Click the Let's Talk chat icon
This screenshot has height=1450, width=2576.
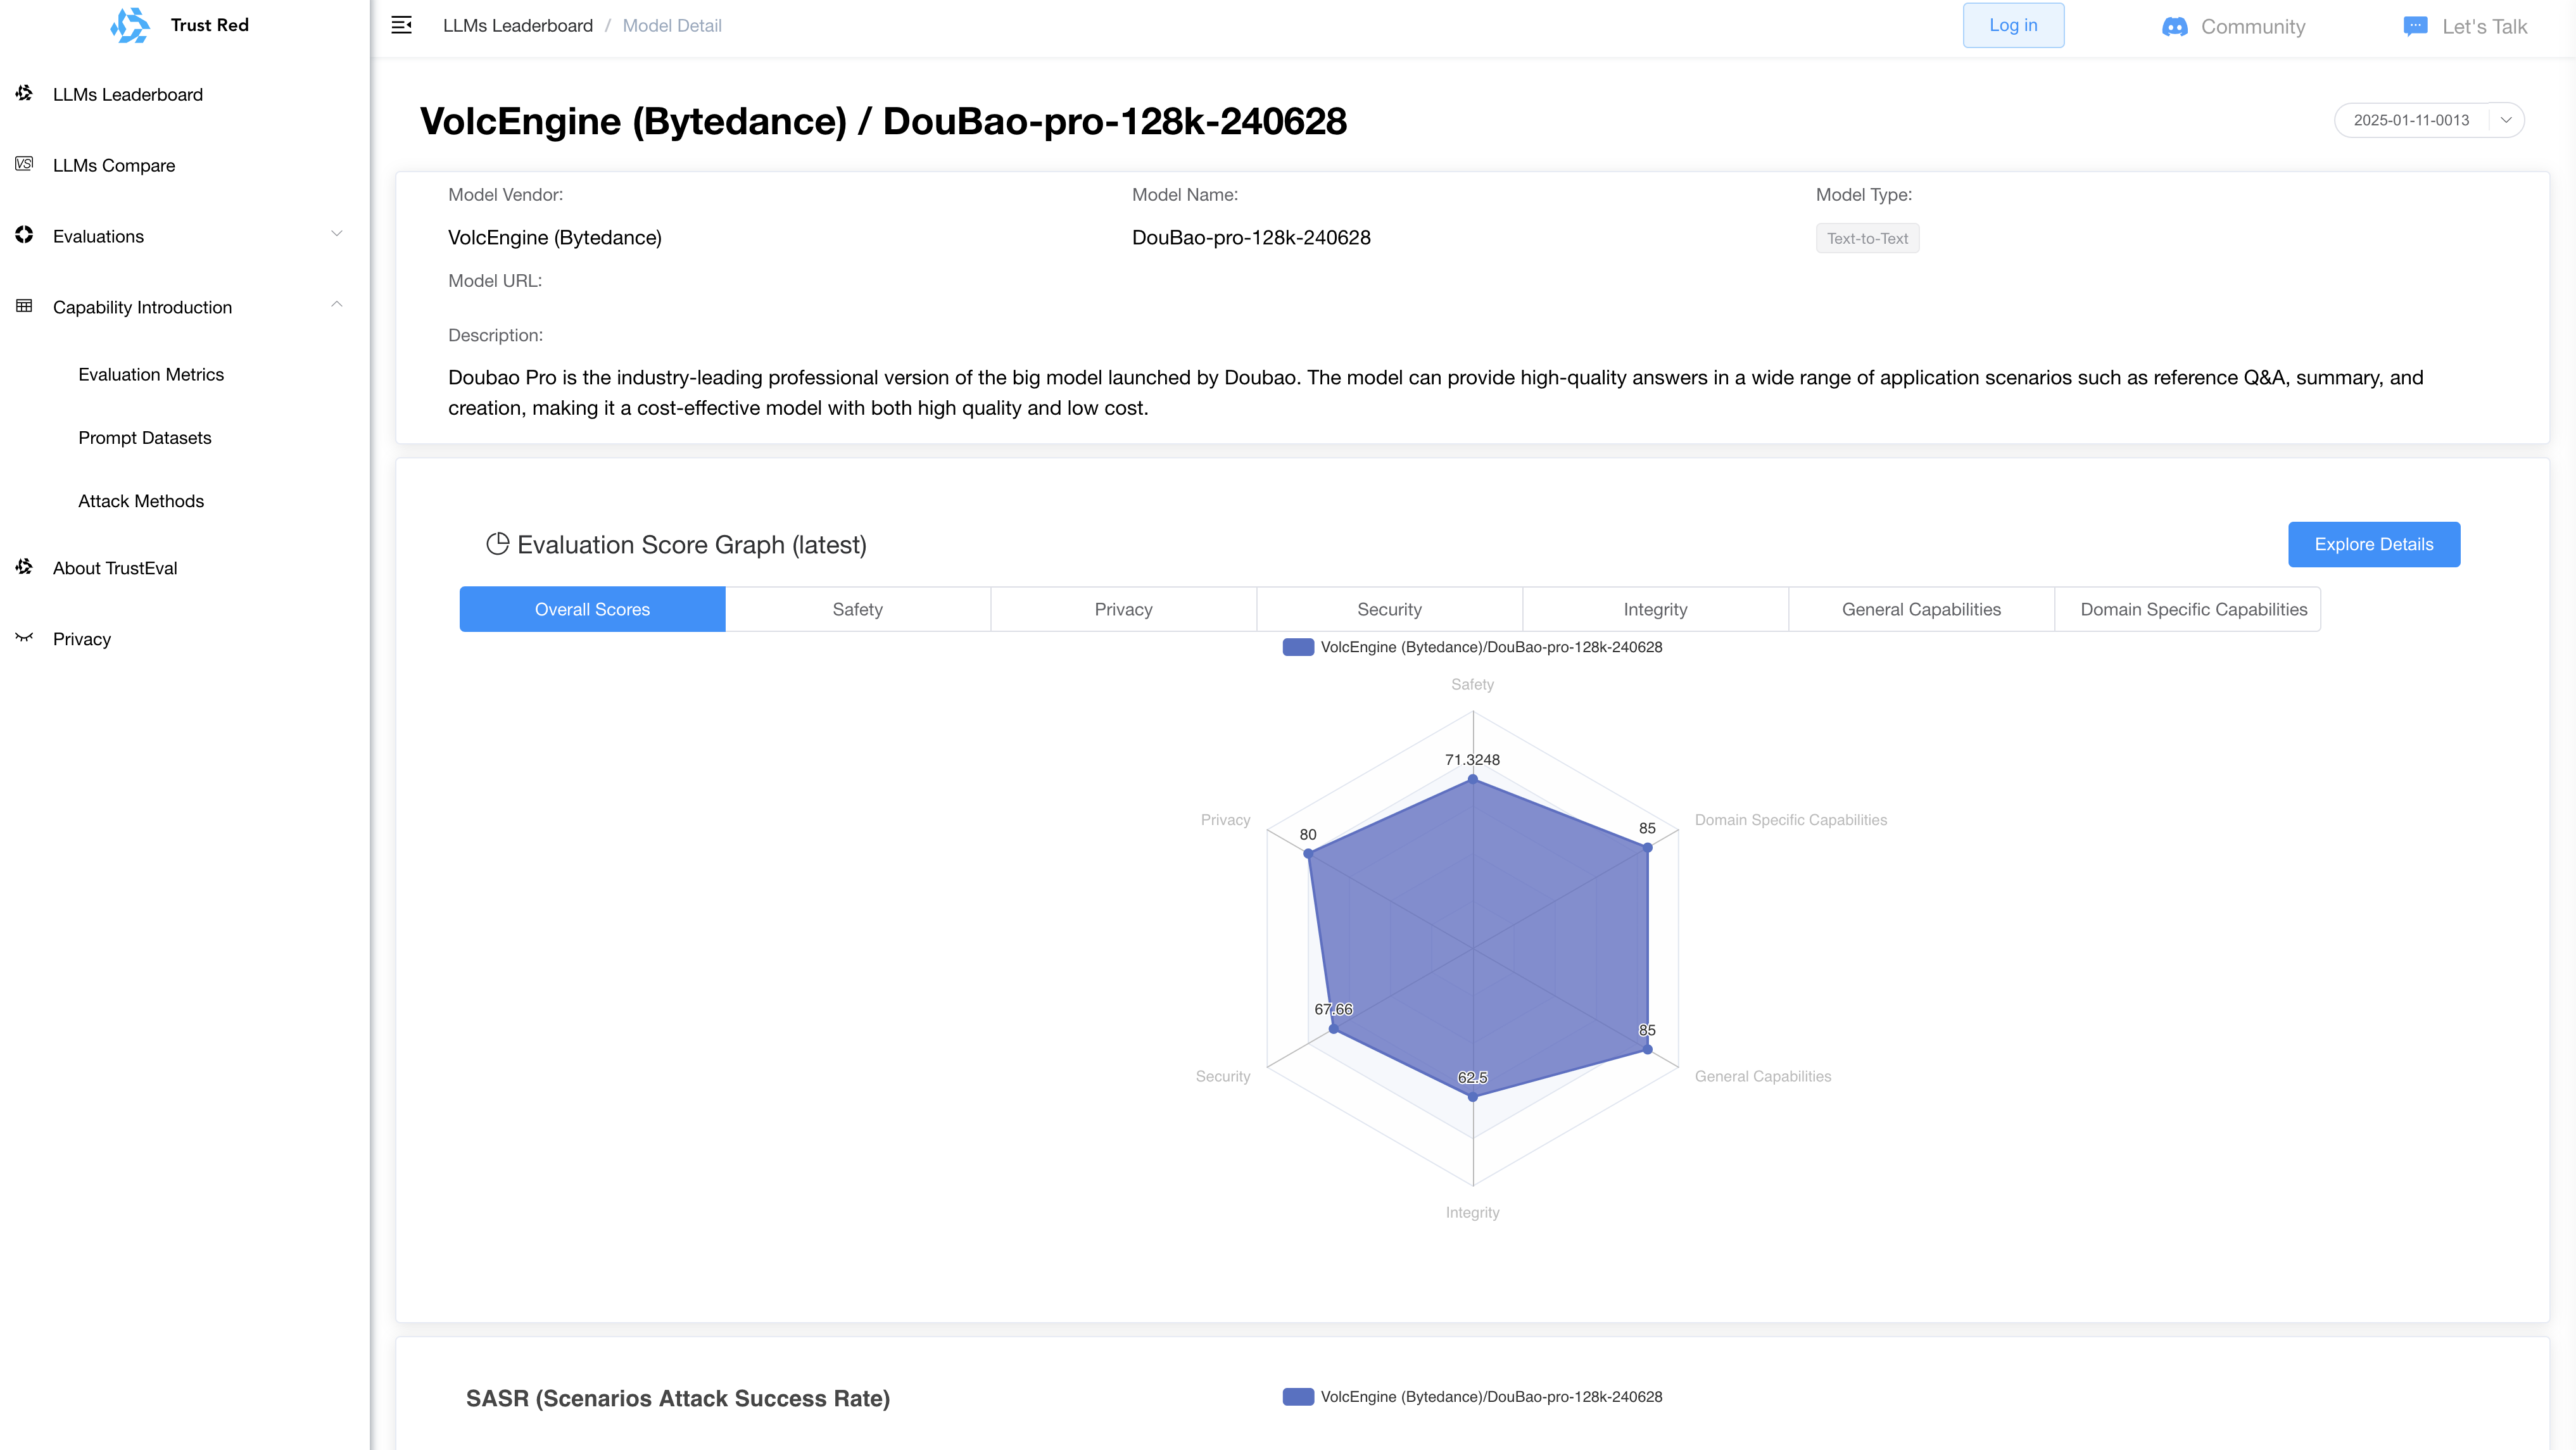pos(2415,26)
